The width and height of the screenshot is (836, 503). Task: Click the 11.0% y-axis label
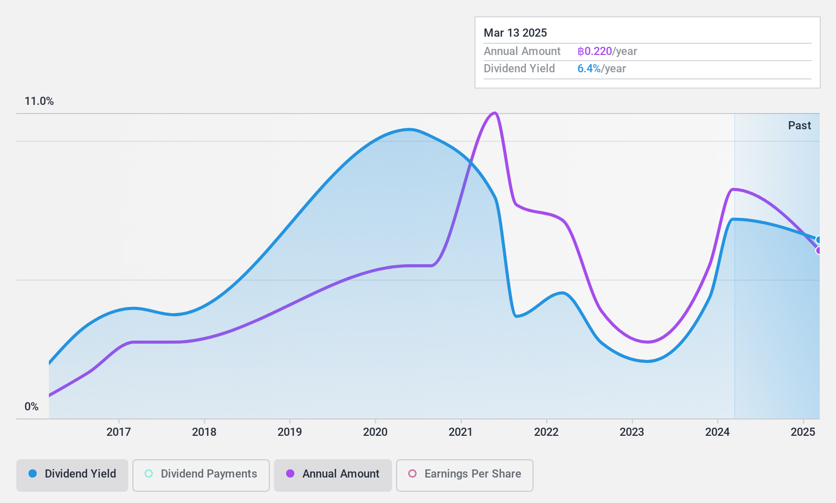tap(39, 101)
